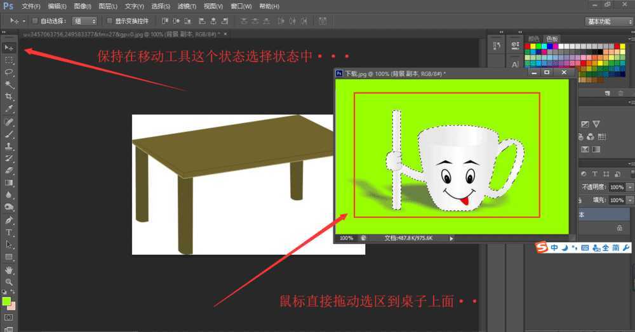Toggle Quick Mask mode icon

9,317
